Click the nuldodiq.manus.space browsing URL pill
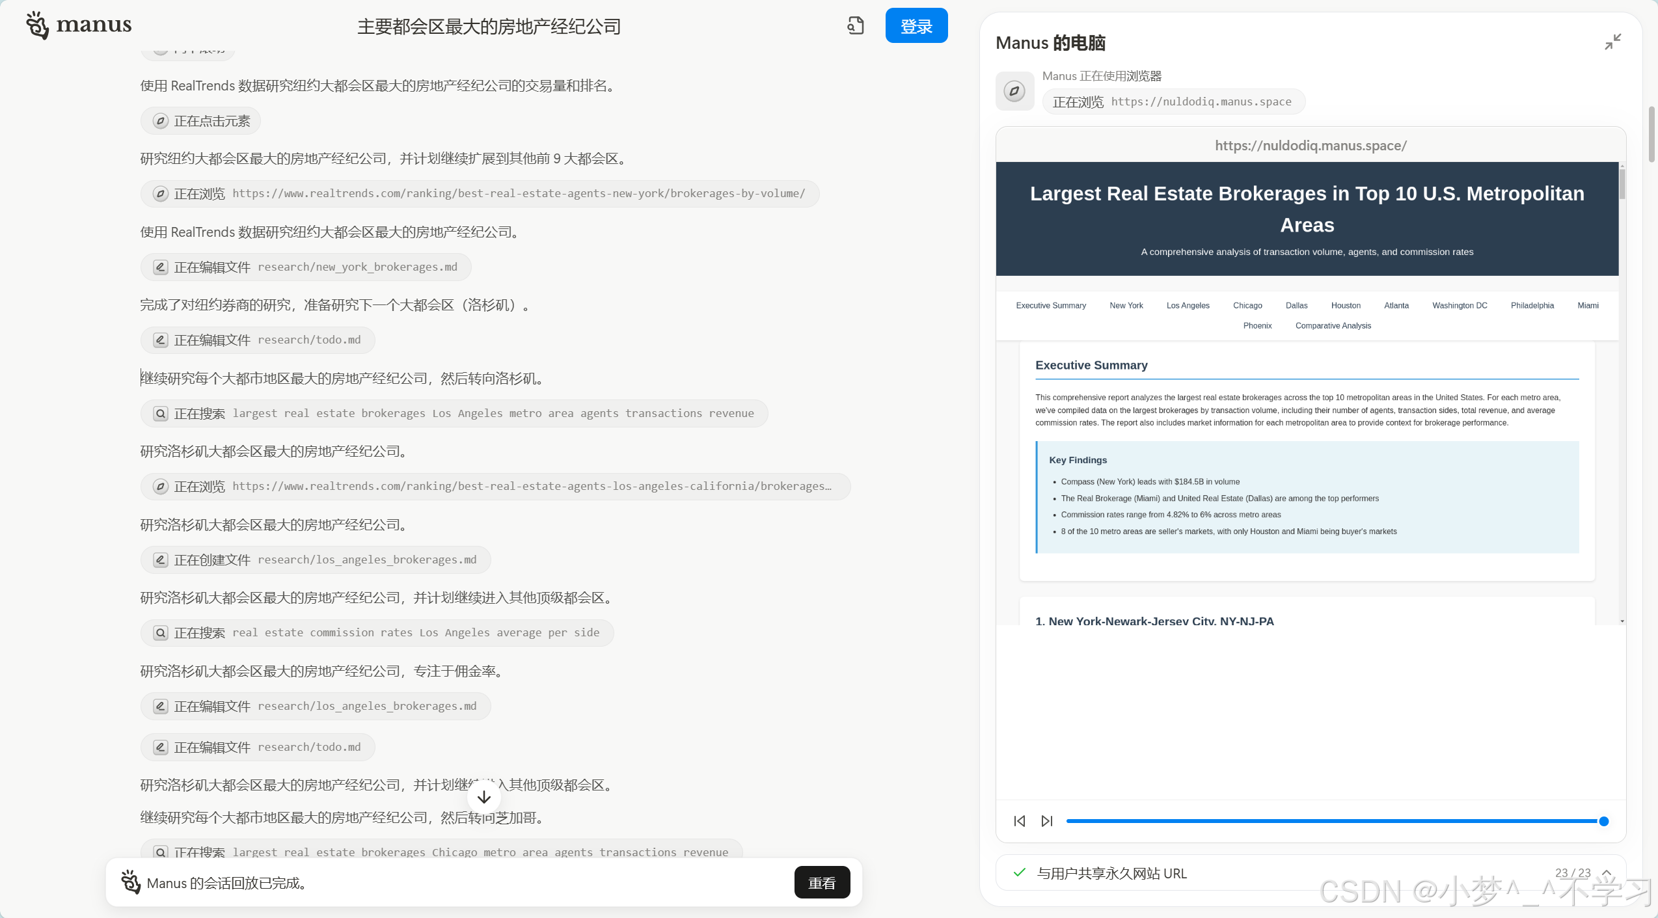This screenshot has height=918, width=1658. click(x=1173, y=101)
